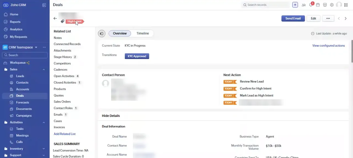Open Mark Lead as High Intent action
353x158 pixels.
click(x=256, y=95)
